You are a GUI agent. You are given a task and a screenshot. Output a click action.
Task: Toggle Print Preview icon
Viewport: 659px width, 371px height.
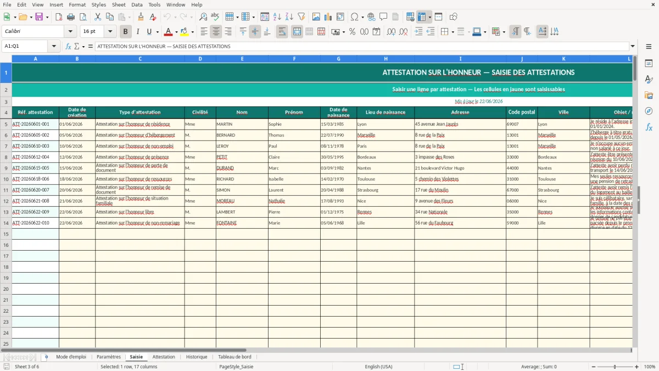(82, 17)
